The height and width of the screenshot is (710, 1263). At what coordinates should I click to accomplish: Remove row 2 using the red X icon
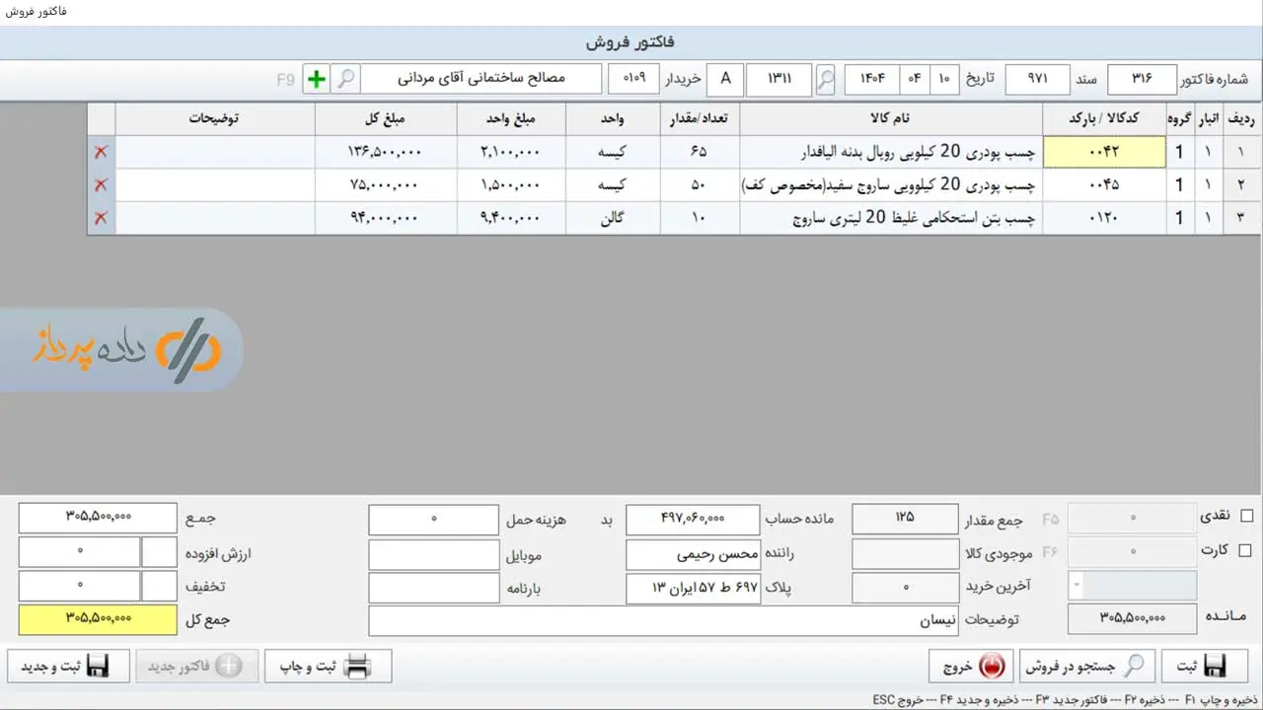click(x=101, y=184)
